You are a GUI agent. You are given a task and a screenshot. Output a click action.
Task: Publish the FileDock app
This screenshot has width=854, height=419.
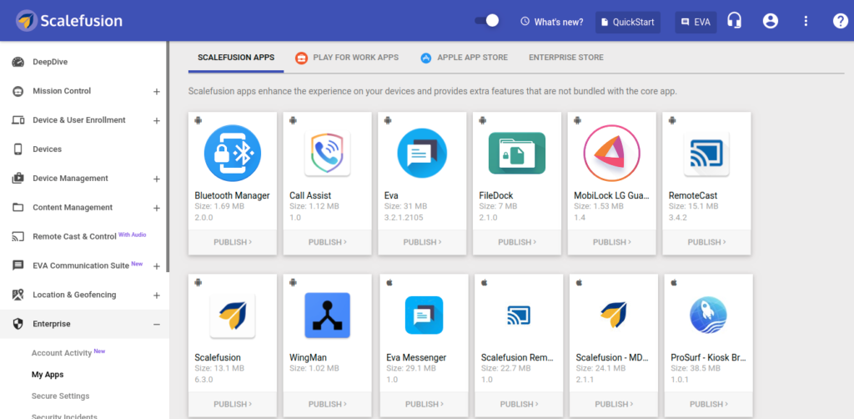point(517,242)
